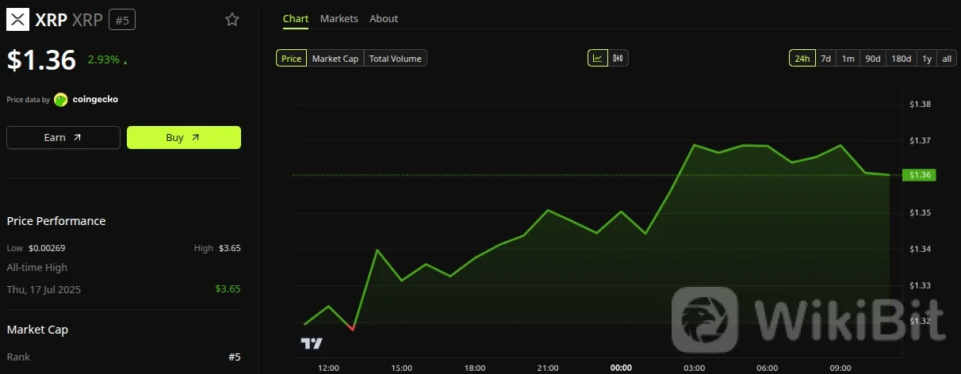
Task: Click the $1.34 price axis label
Action: coord(921,249)
